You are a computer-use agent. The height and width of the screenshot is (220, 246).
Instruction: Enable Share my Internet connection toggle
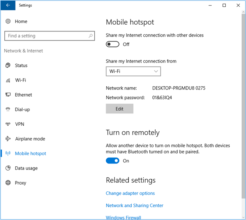pyautogui.click(x=113, y=44)
